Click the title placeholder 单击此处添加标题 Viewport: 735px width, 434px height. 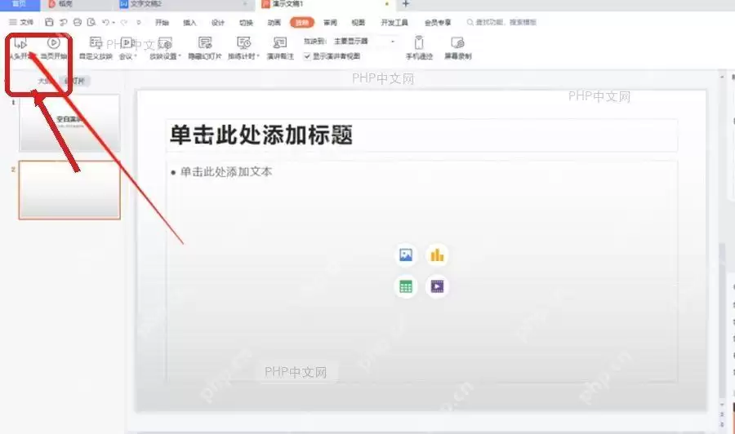[421, 135]
